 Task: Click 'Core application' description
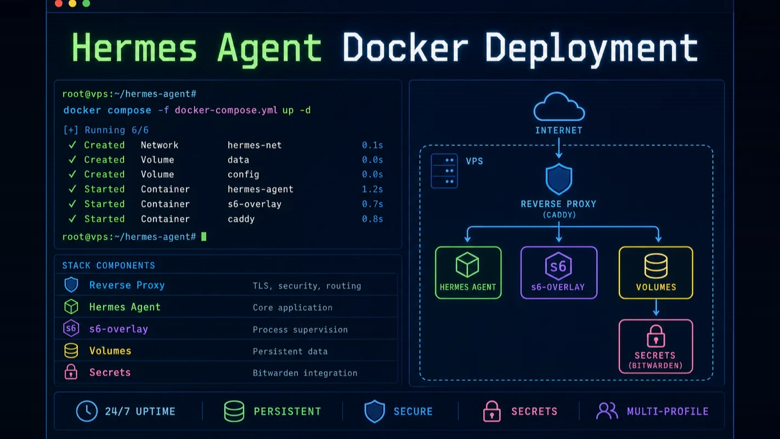tap(292, 307)
